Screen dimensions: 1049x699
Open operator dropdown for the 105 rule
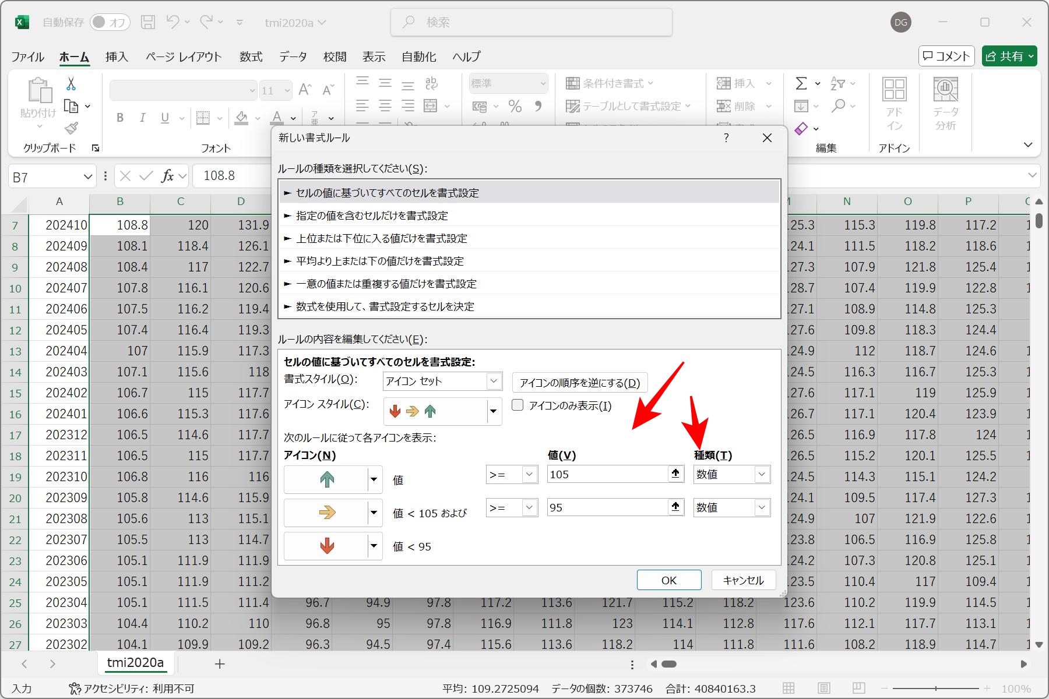pyautogui.click(x=529, y=474)
